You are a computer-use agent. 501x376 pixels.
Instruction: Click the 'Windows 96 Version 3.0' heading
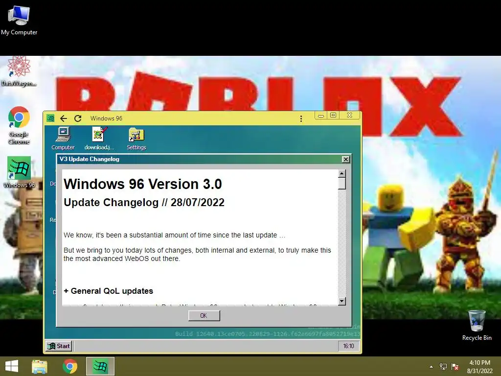click(x=143, y=184)
